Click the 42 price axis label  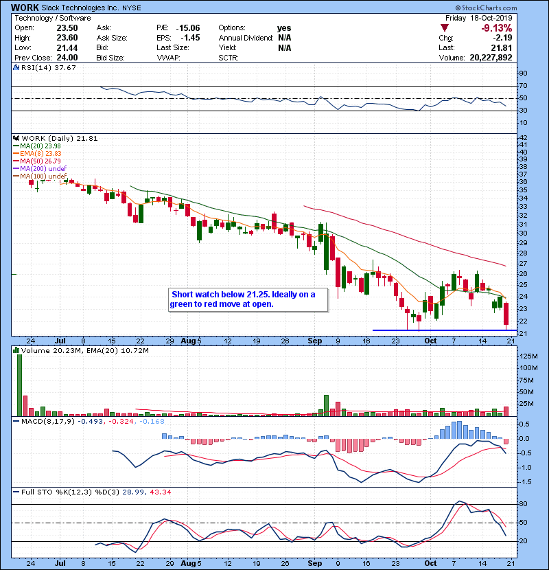point(523,138)
